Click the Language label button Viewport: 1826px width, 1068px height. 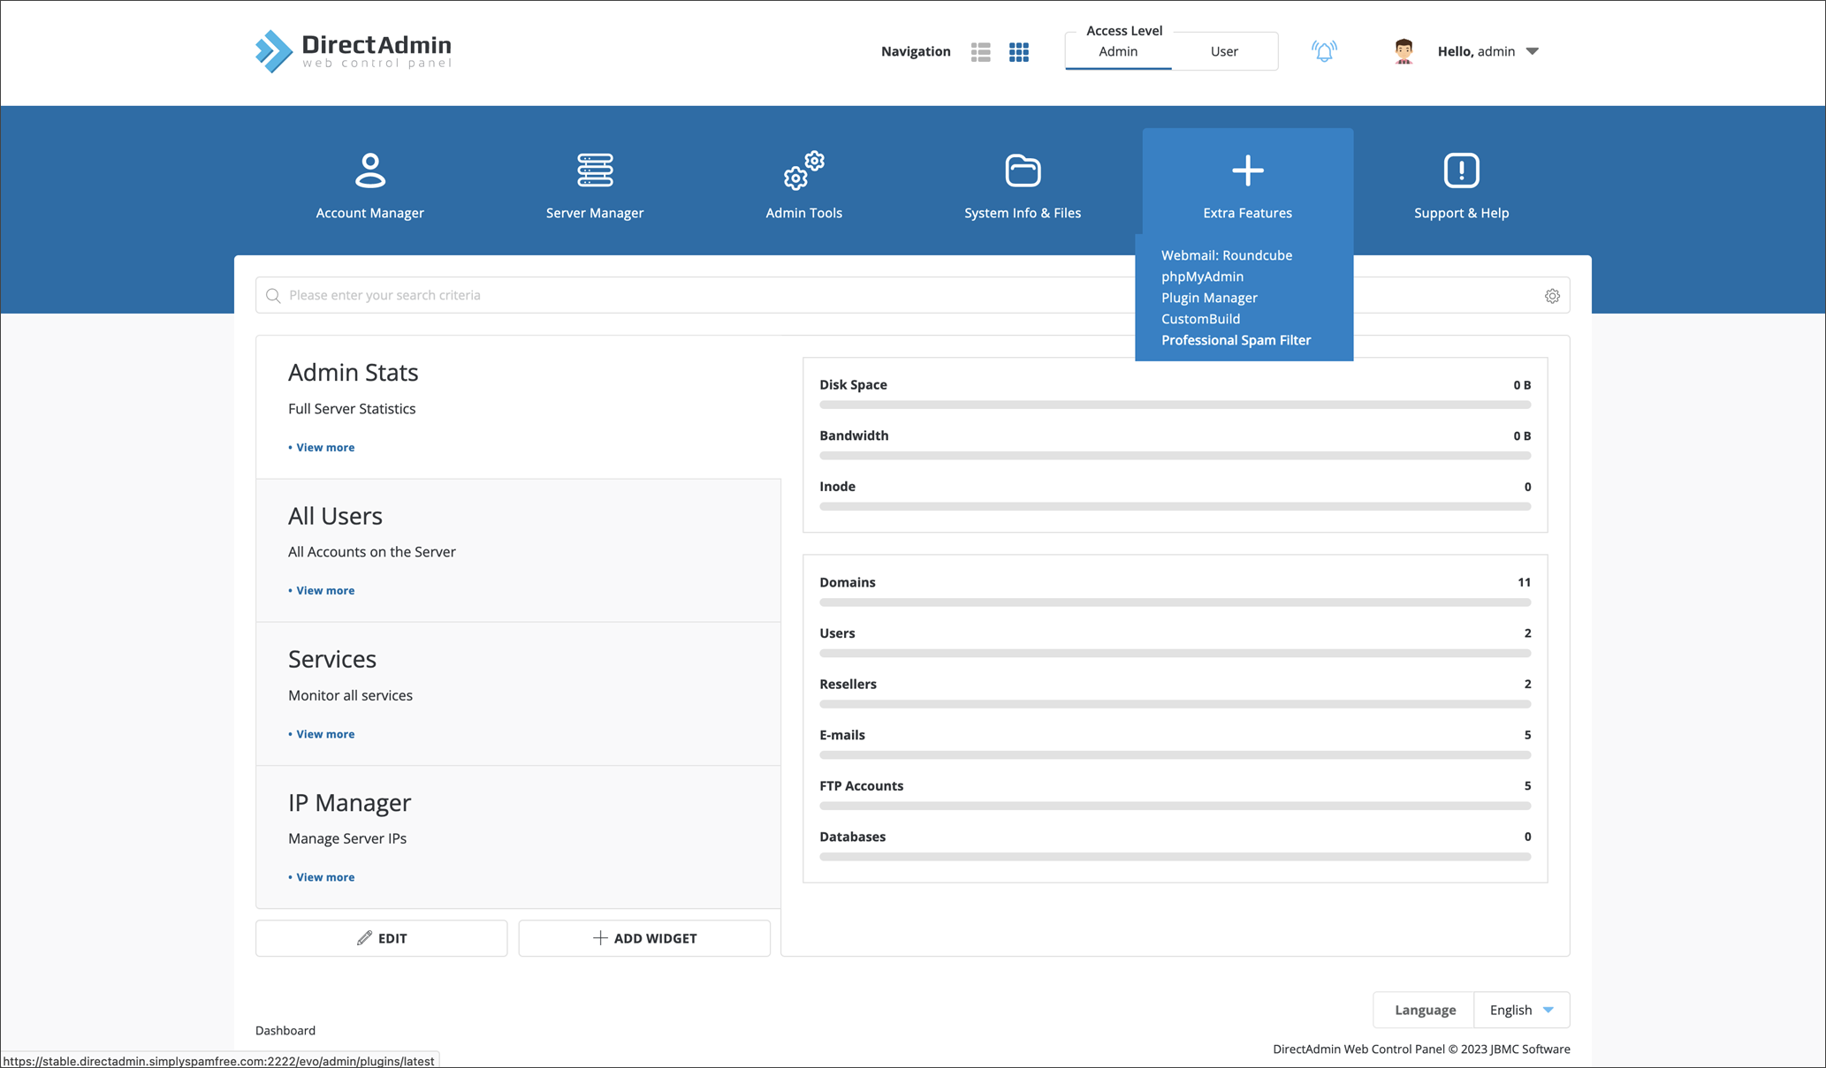(x=1425, y=1010)
